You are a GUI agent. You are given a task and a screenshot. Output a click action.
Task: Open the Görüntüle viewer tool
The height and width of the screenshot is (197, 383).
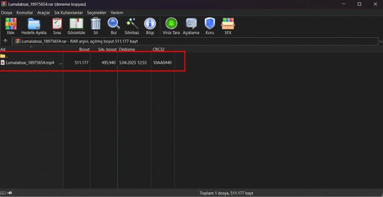pyautogui.click(x=77, y=26)
